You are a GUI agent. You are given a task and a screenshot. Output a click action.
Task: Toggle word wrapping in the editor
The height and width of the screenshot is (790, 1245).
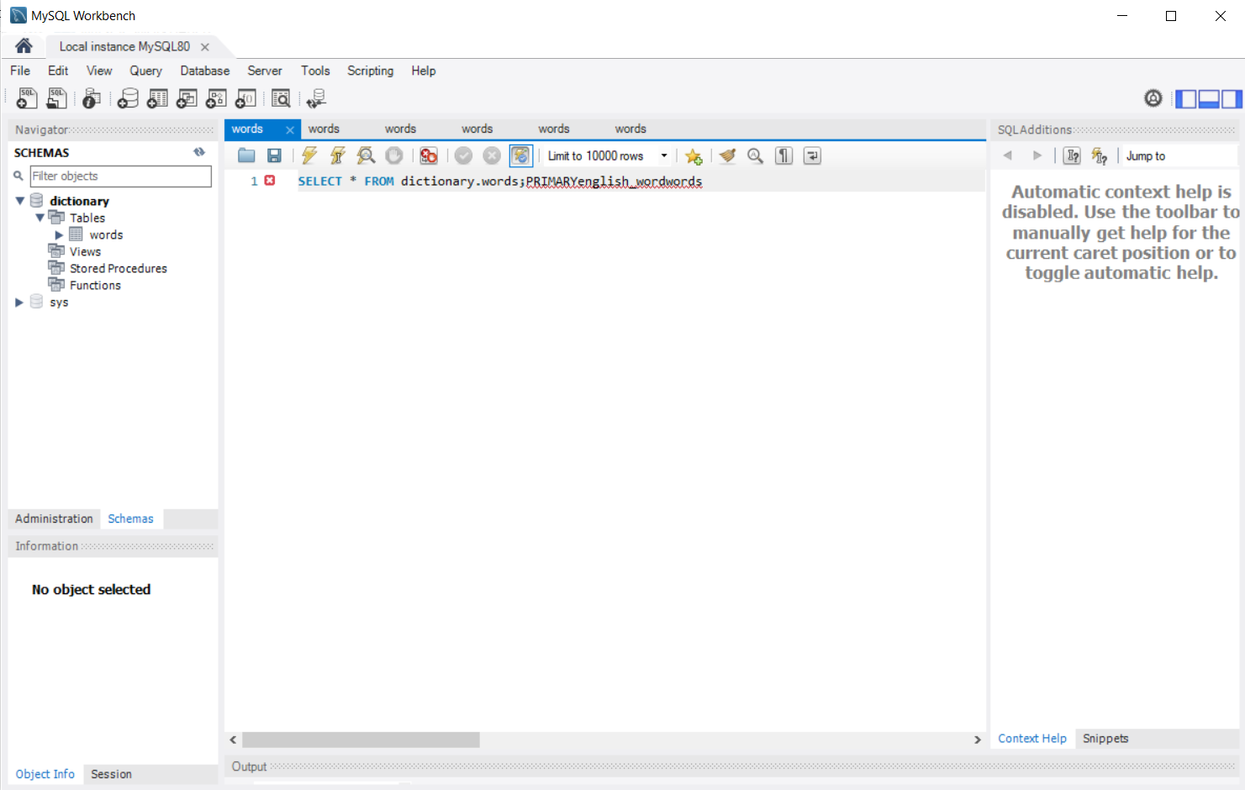[812, 155]
